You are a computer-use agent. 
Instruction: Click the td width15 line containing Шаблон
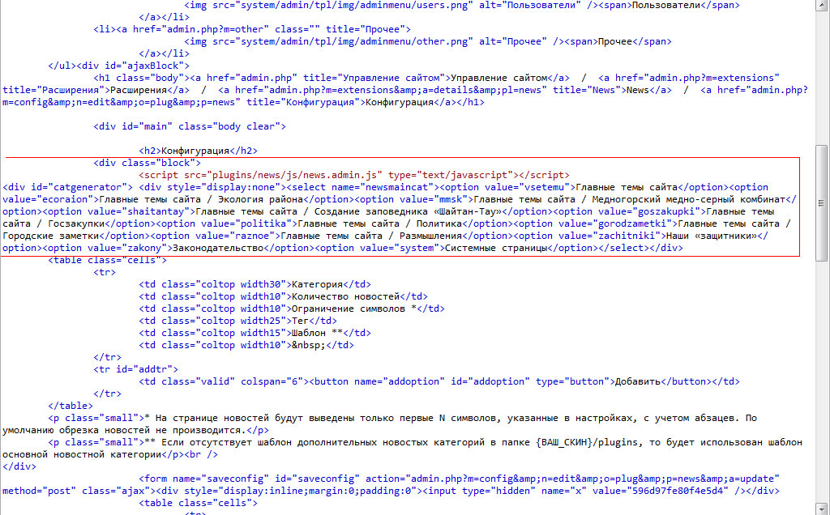coord(255,334)
